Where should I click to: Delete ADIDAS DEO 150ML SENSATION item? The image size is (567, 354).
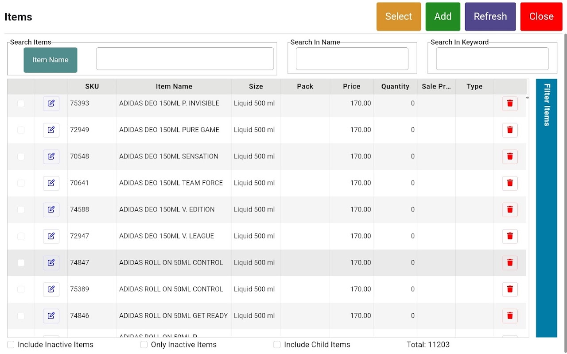click(x=510, y=157)
